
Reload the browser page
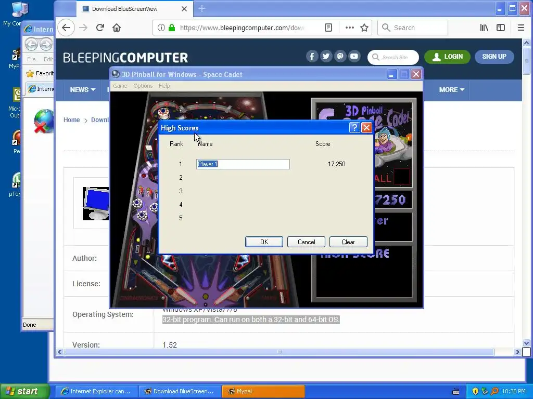100,28
